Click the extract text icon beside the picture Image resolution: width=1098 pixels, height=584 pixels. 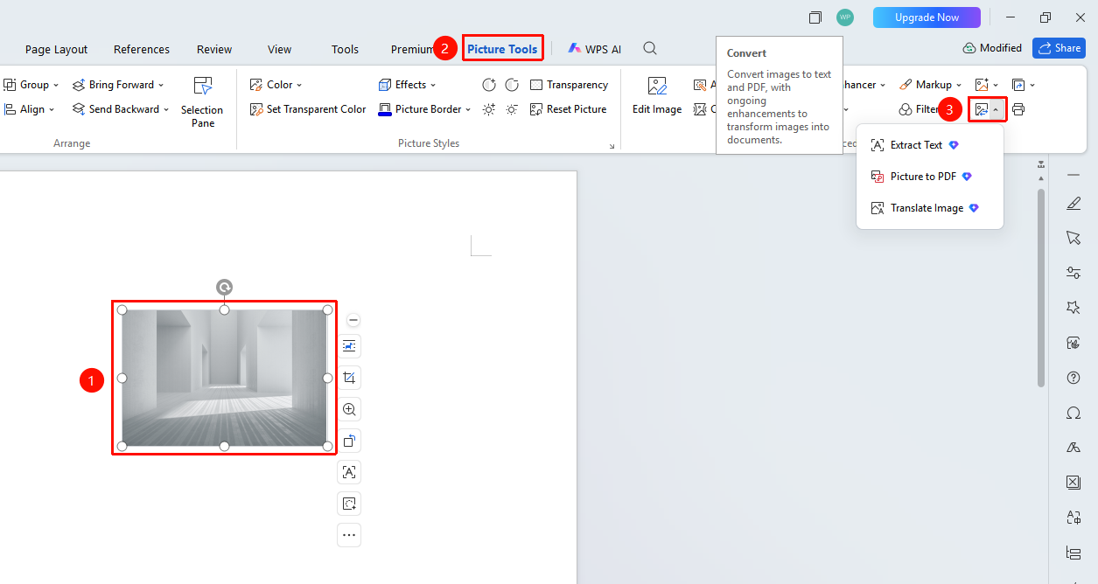click(x=349, y=472)
